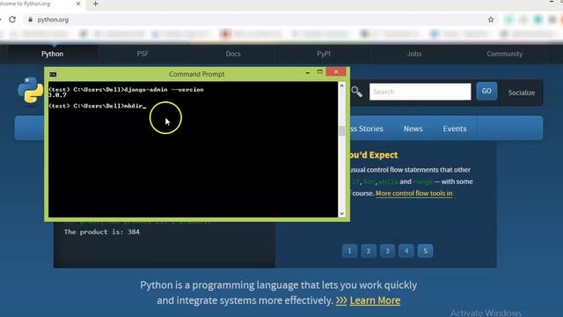Screen dimensions: 563x317
Task: Click the Python logo on the website
Action: click(x=31, y=90)
